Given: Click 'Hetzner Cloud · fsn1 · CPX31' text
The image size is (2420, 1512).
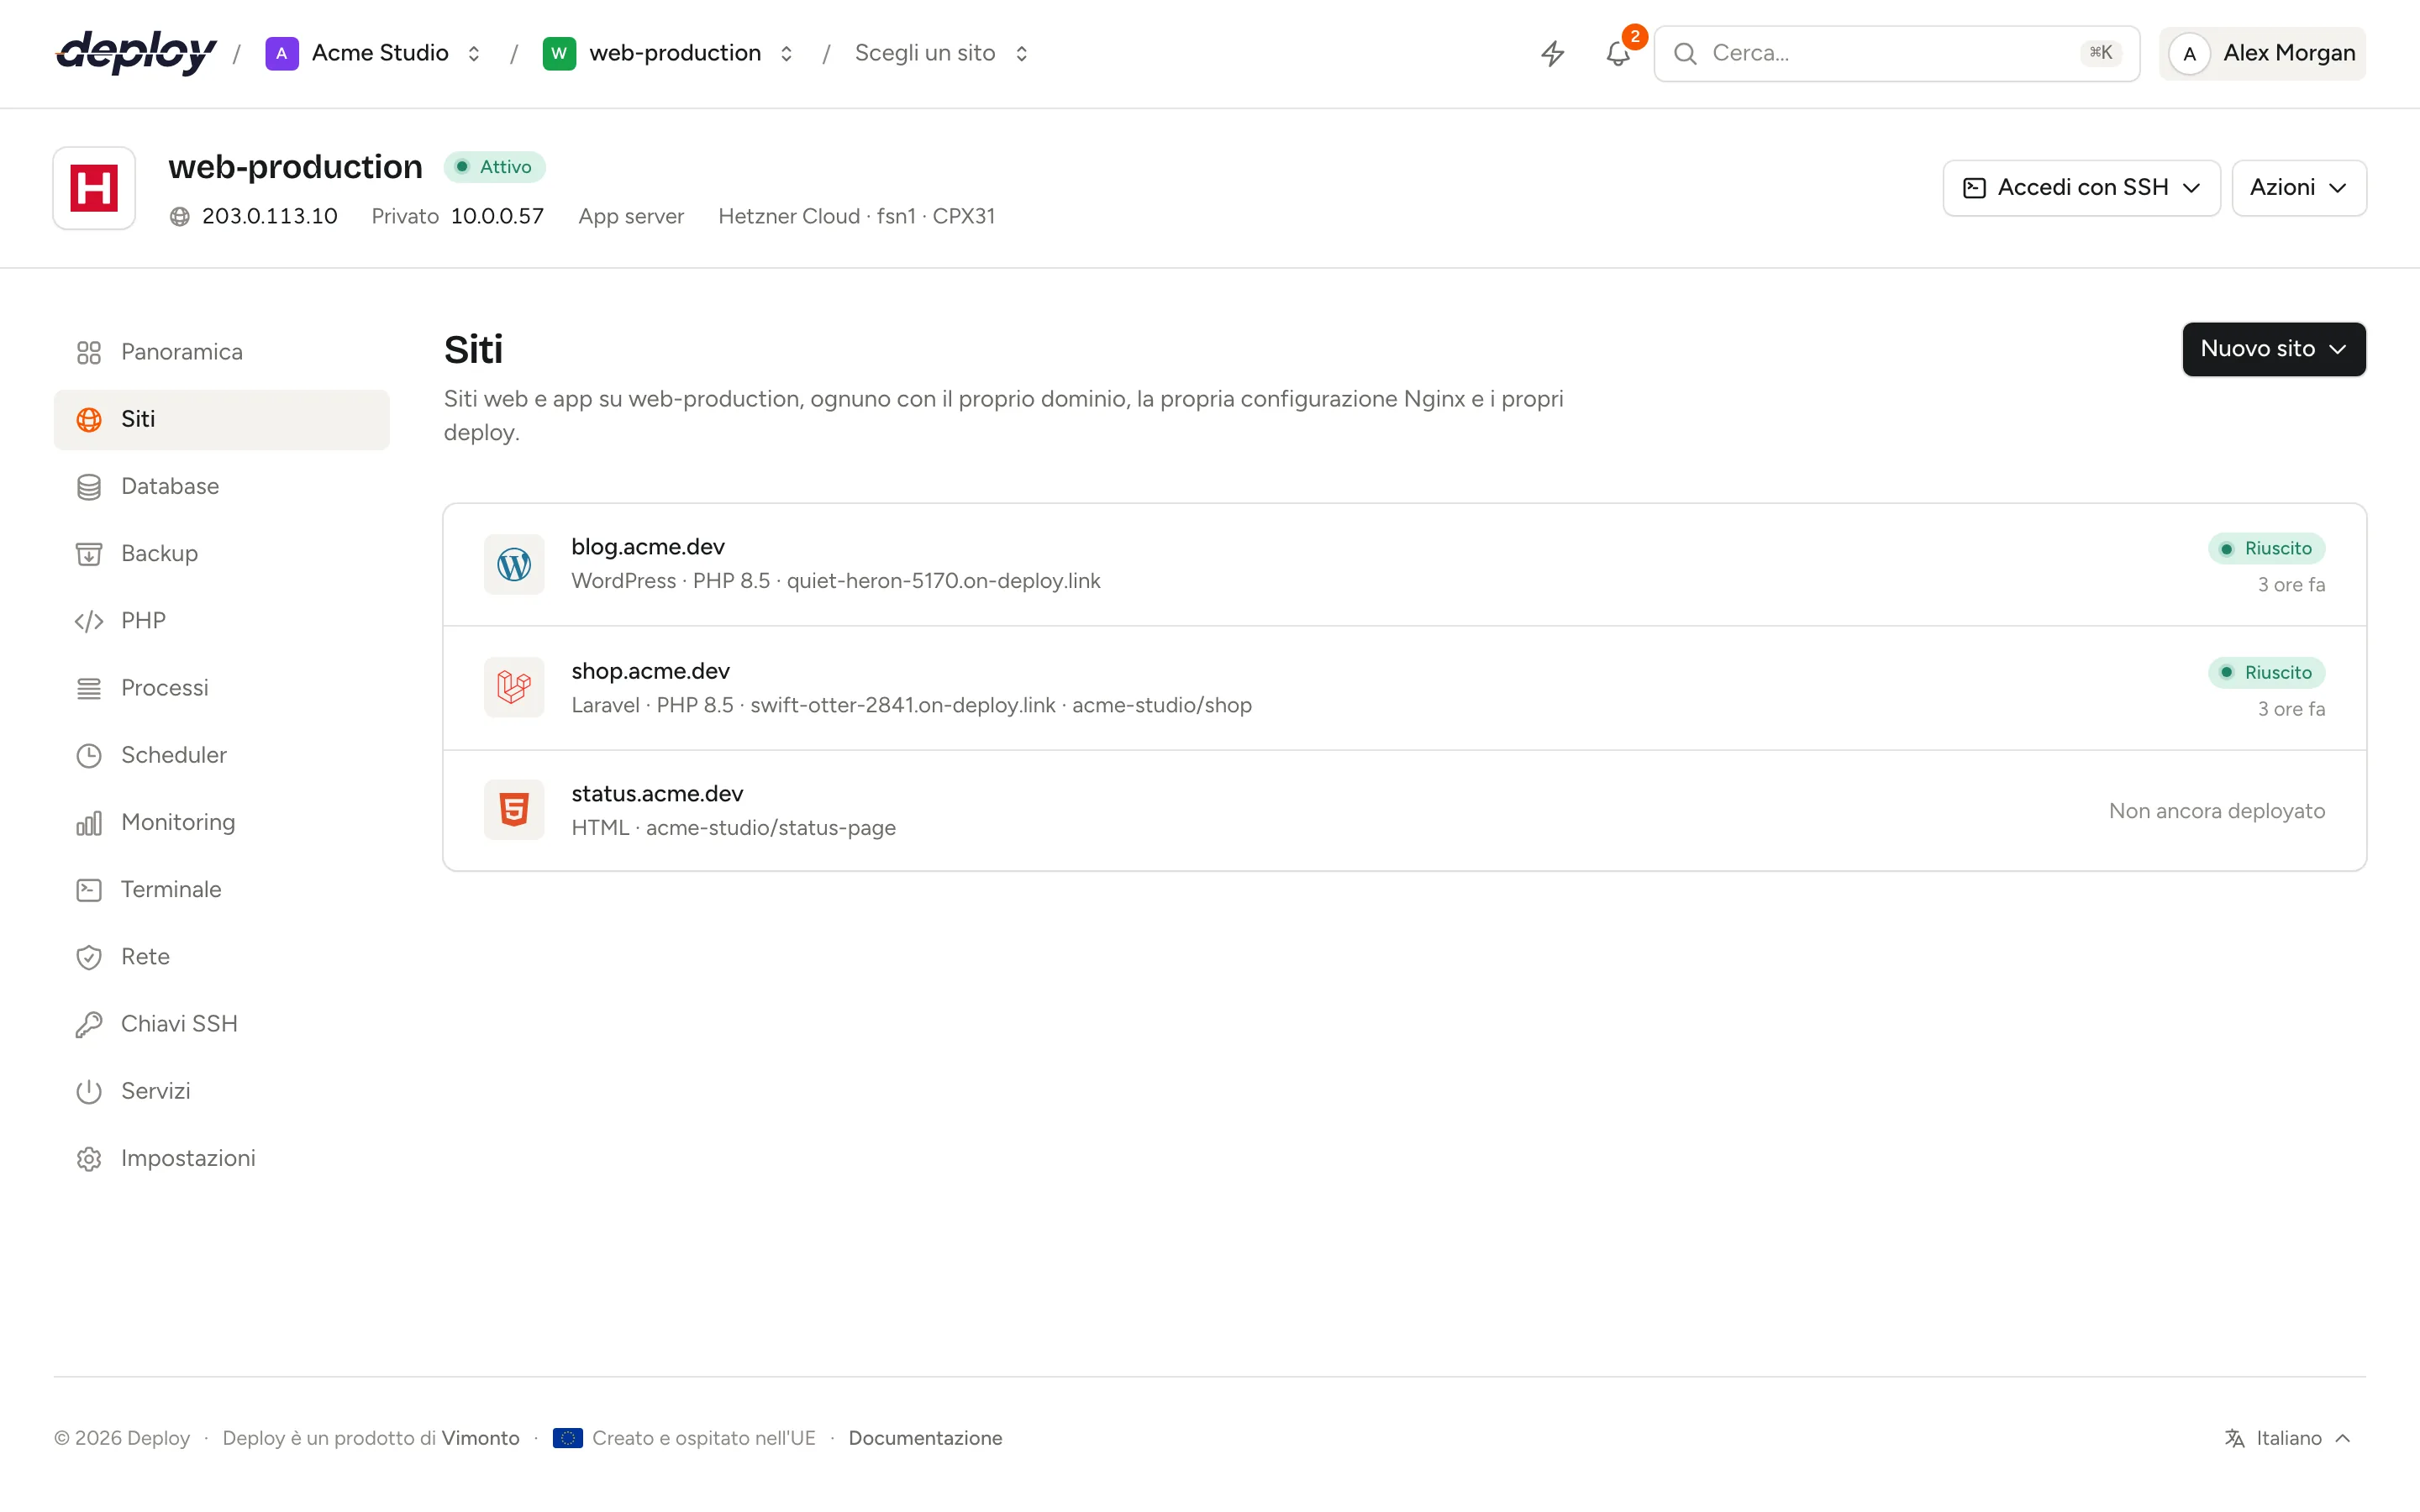Looking at the screenshot, I should 856,216.
